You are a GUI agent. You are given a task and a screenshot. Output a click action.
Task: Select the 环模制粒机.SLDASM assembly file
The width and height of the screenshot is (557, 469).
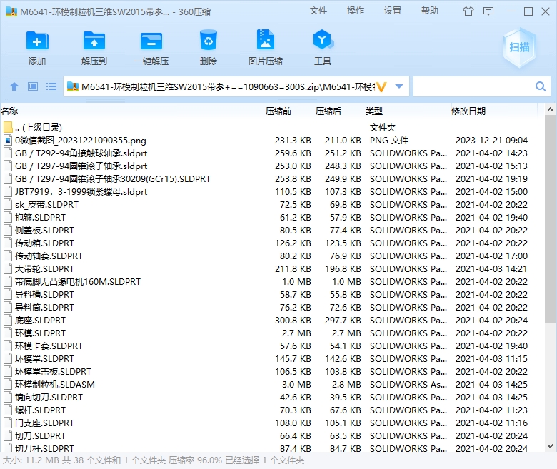272,384
